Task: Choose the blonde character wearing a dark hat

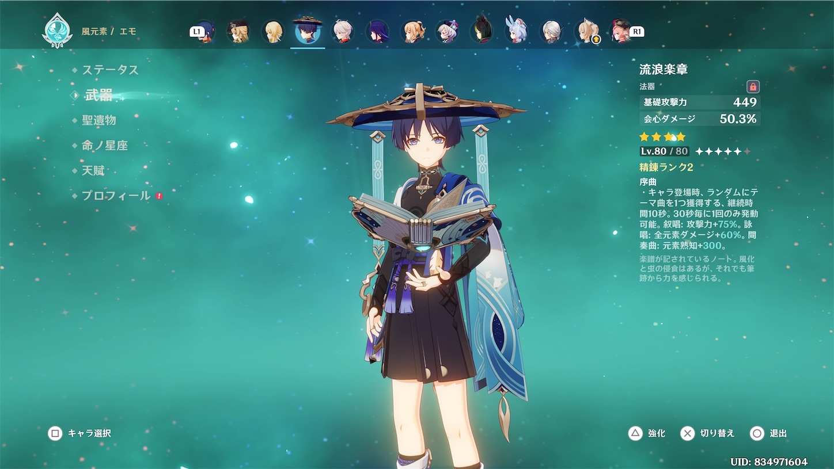Action: pos(238,32)
